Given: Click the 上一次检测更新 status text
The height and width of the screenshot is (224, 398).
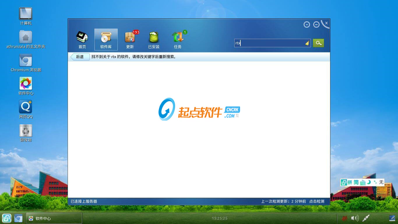Looking at the screenshot, I should click(283, 202).
